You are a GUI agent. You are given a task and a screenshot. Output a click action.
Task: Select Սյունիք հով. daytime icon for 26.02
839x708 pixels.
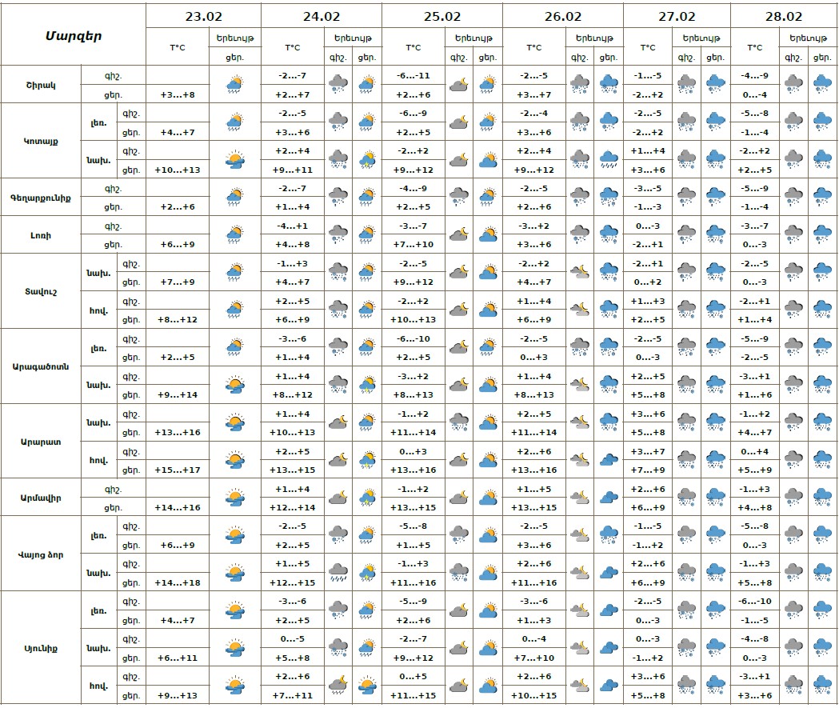tap(609, 685)
